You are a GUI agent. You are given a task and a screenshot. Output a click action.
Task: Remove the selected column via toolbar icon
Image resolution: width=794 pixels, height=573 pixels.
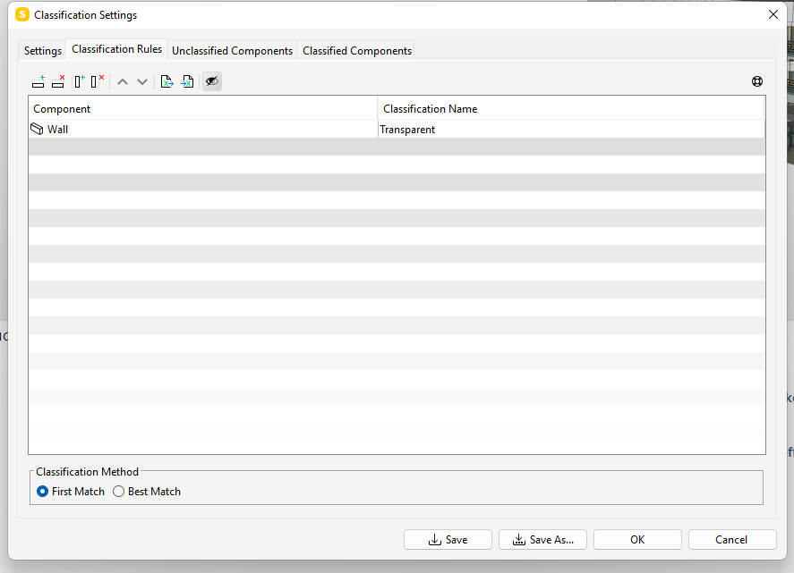tap(98, 81)
